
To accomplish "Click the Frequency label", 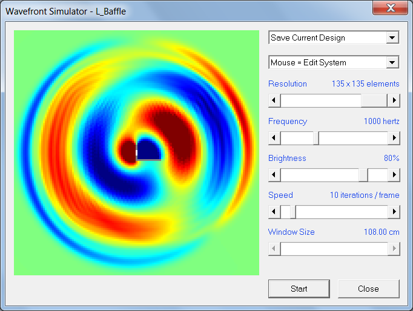I will coord(288,121).
